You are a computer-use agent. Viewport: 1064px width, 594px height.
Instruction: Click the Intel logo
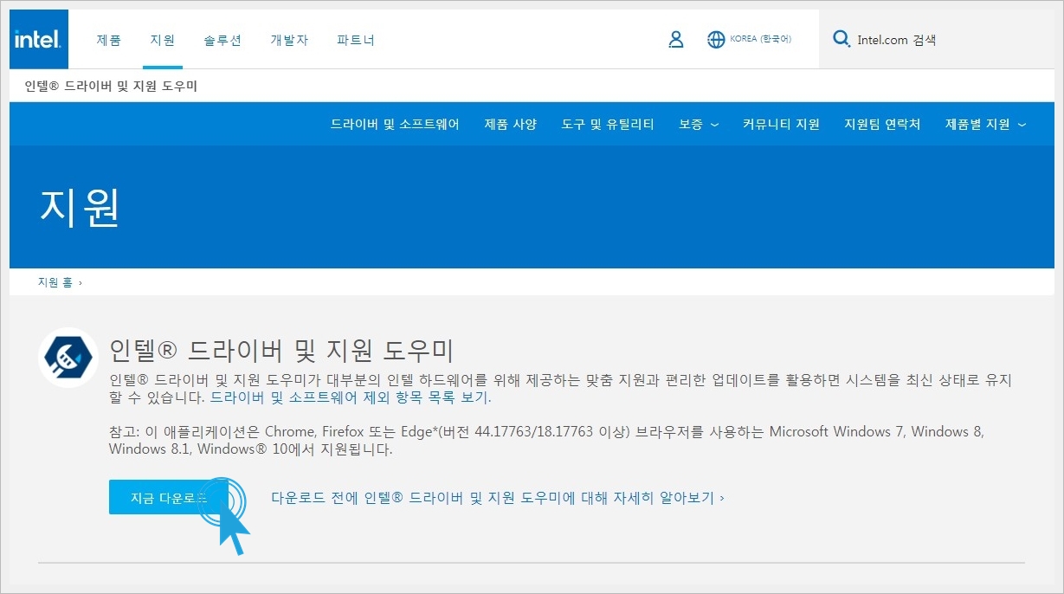(x=39, y=39)
